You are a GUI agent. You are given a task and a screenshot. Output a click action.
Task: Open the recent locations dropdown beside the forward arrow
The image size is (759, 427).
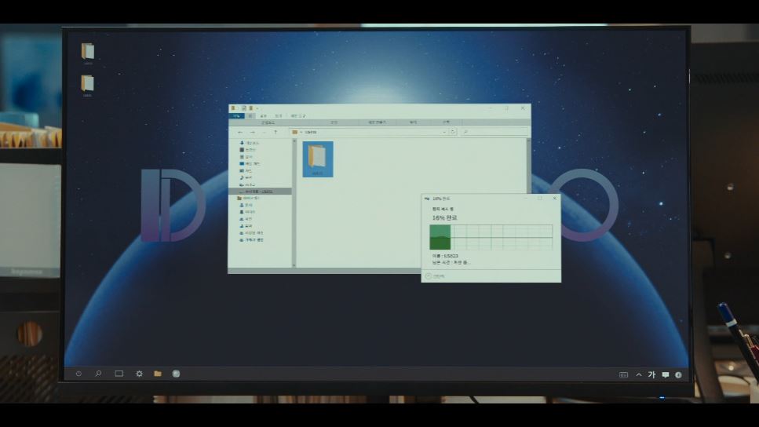[264, 132]
